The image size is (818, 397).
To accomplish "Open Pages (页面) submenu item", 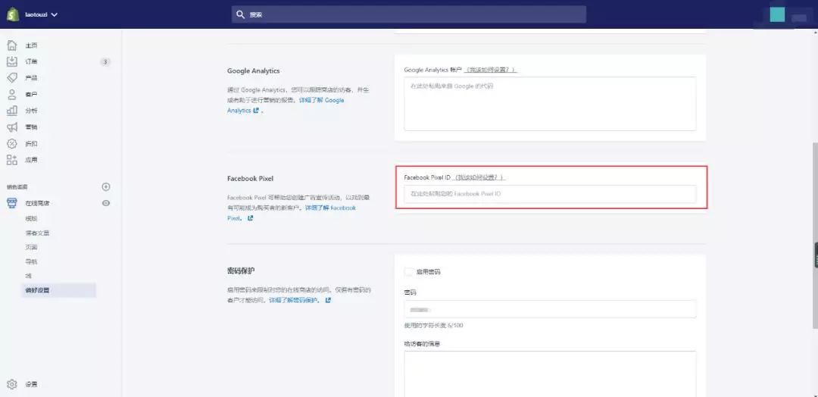I will point(31,247).
